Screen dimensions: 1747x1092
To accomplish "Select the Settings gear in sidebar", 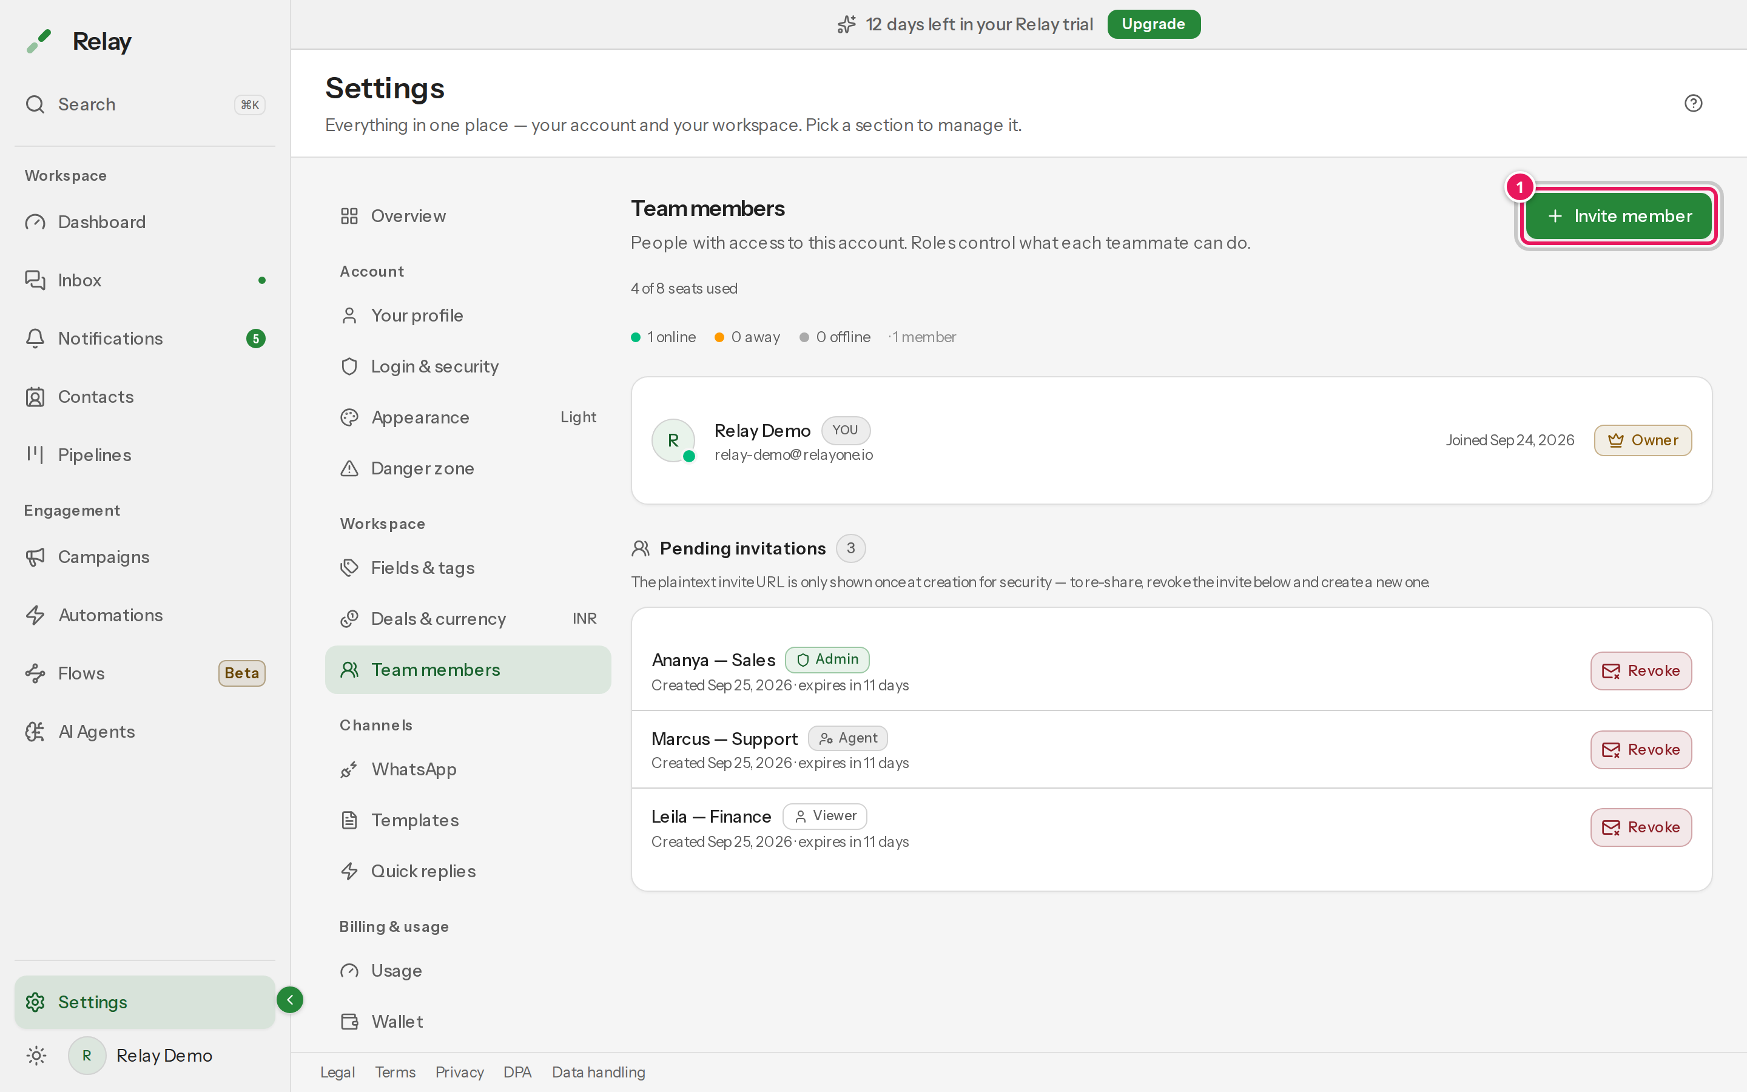I will coord(35,1002).
